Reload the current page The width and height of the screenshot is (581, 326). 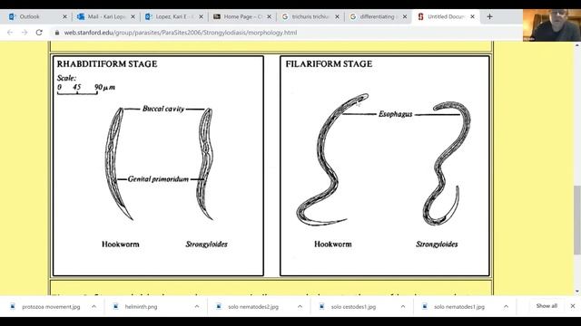39,33
